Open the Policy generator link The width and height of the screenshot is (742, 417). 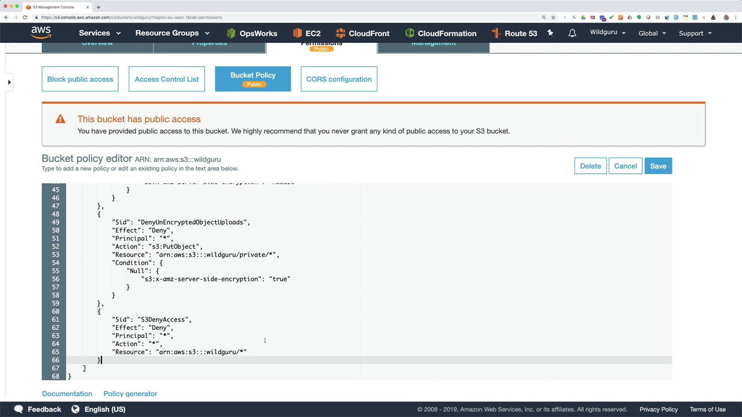130,394
